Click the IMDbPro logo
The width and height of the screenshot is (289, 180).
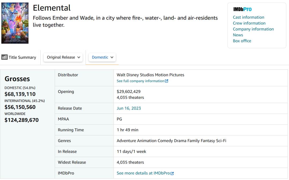tap(242, 9)
